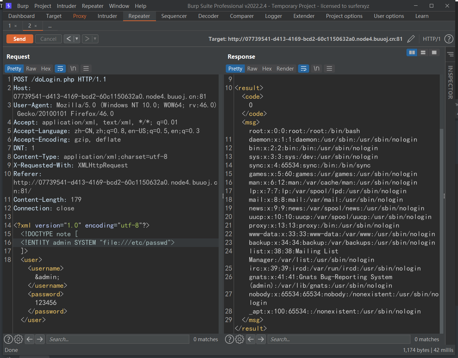
Task: Click the HTTP/1 protocol selector
Action: point(432,39)
